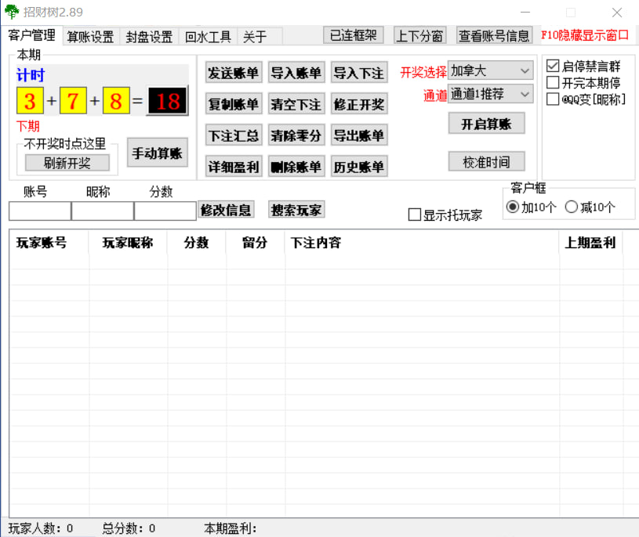Image resolution: width=639 pixels, height=537 pixels.
Task: Go to the 回水工具 tab
Action: (208, 37)
